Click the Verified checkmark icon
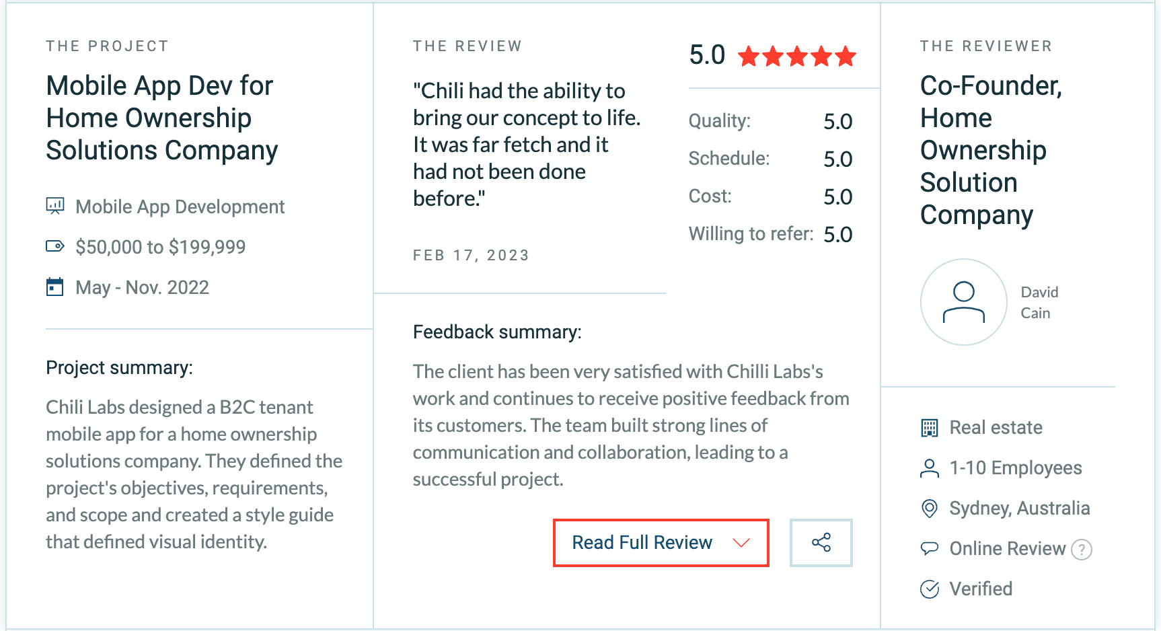The height and width of the screenshot is (631, 1161). (929, 589)
